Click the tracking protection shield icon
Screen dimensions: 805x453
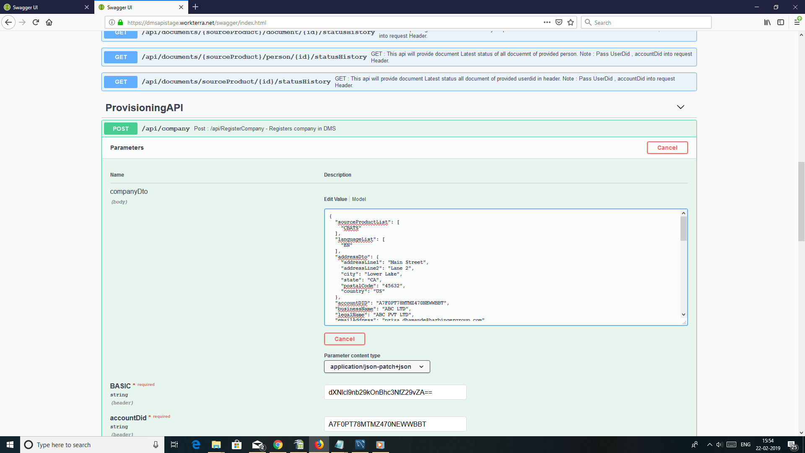coord(559,22)
